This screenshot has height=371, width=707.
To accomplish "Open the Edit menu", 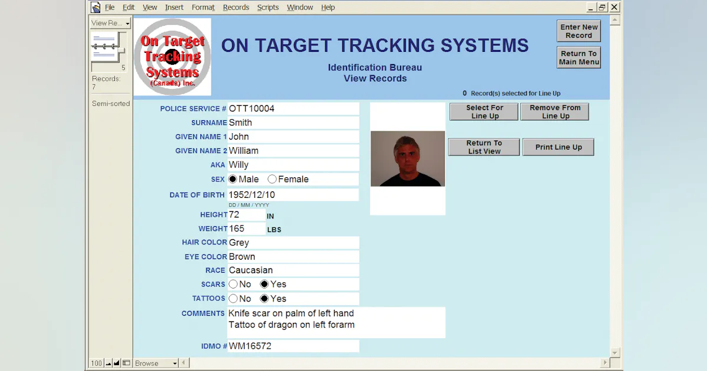I will (128, 8).
